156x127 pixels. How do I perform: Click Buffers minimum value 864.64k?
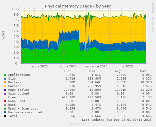pos(94,82)
